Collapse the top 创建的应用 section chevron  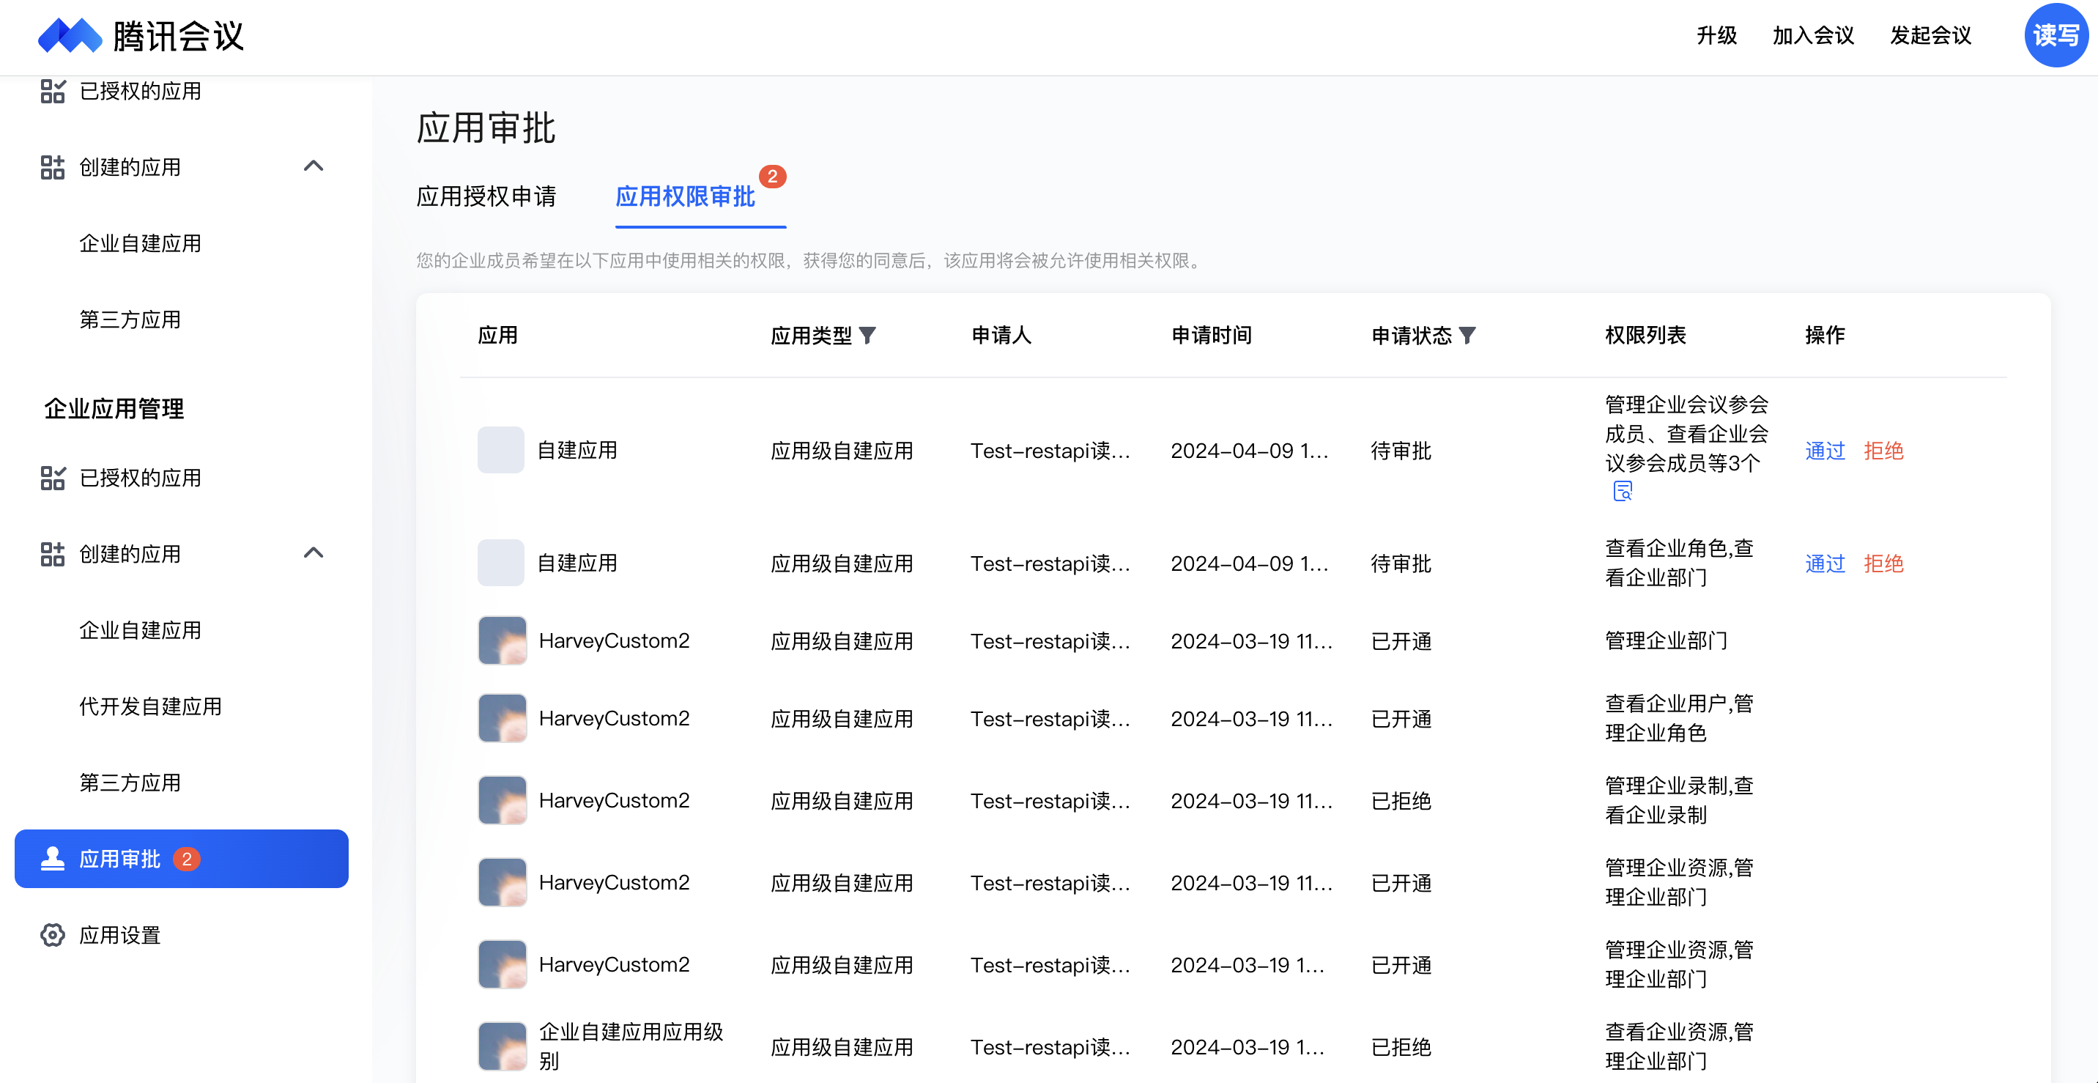(x=314, y=166)
